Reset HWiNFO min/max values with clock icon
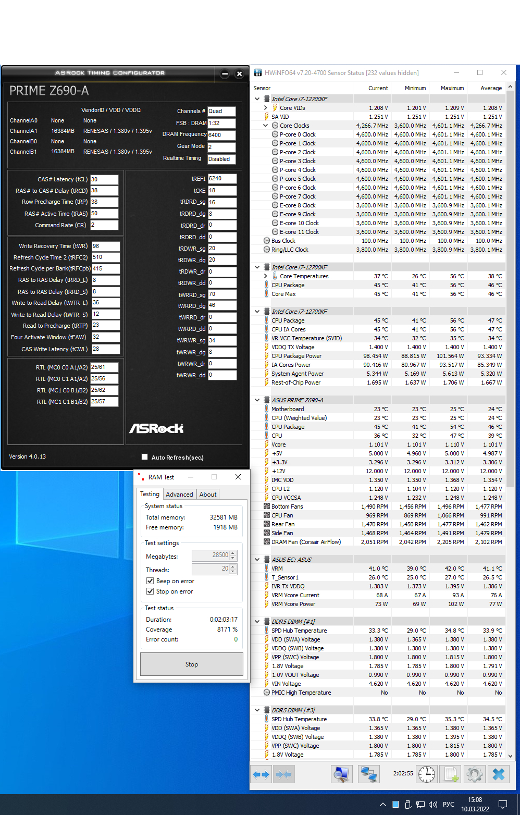The image size is (520, 815). [427, 774]
